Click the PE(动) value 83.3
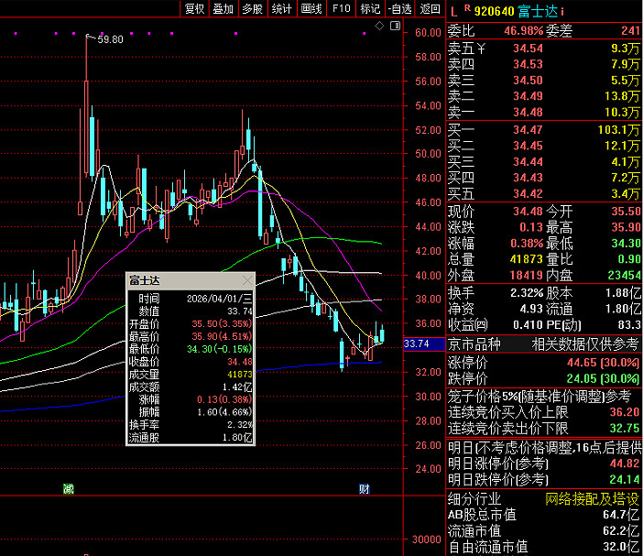The width and height of the screenshot is (643, 556). coord(629,325)
